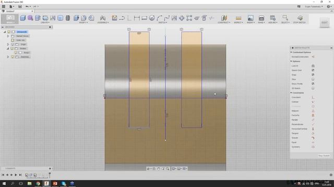Click the Tangent constraint icon
This screenshot has width=334, height=187.
click(313, 133)
